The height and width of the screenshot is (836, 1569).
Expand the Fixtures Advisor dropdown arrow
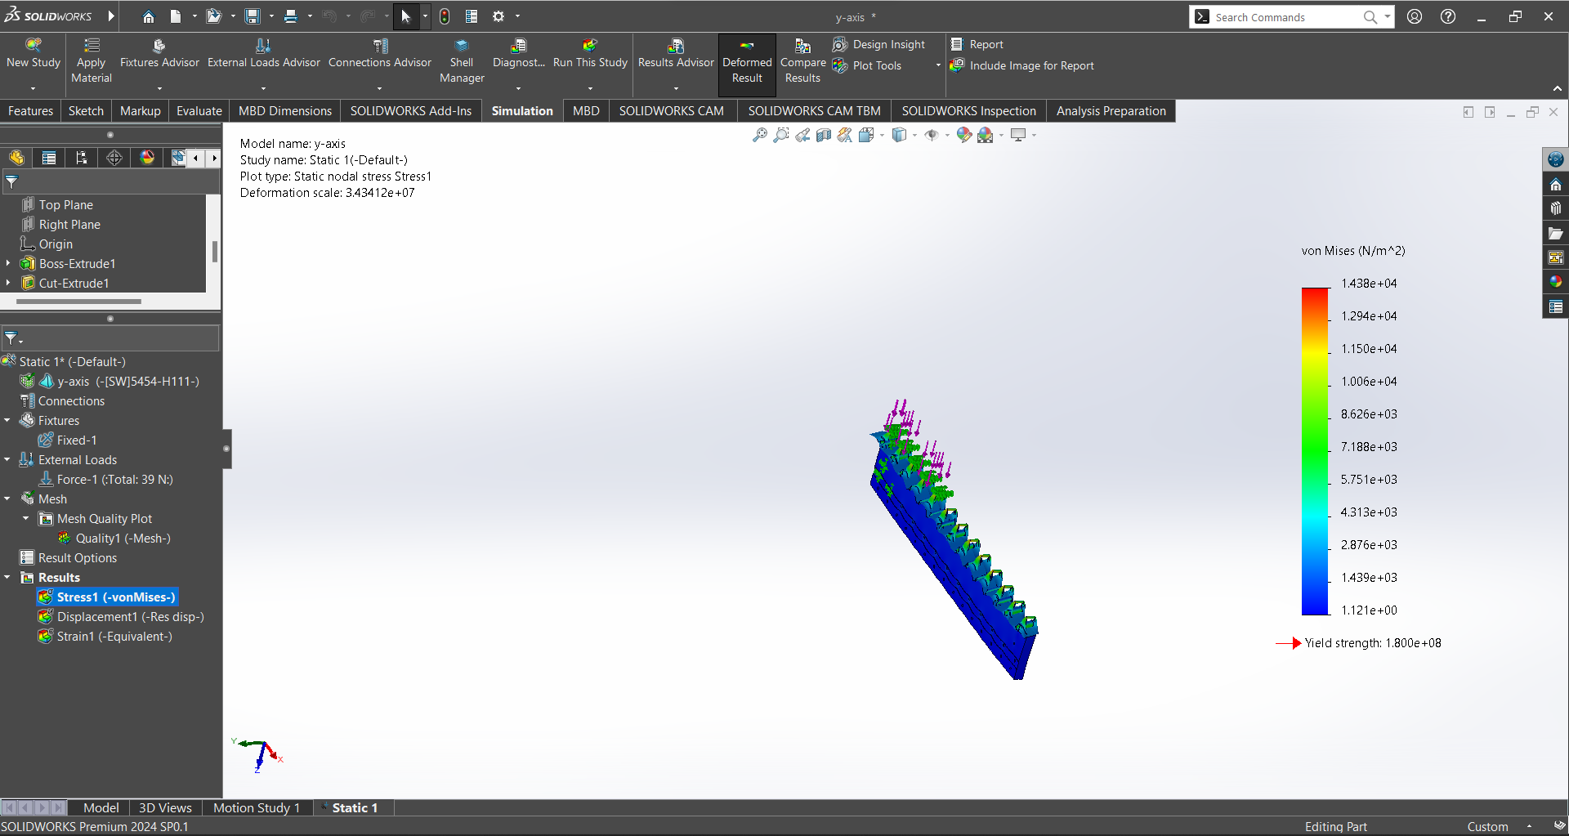pyautogui.click(x=159, y=88)
